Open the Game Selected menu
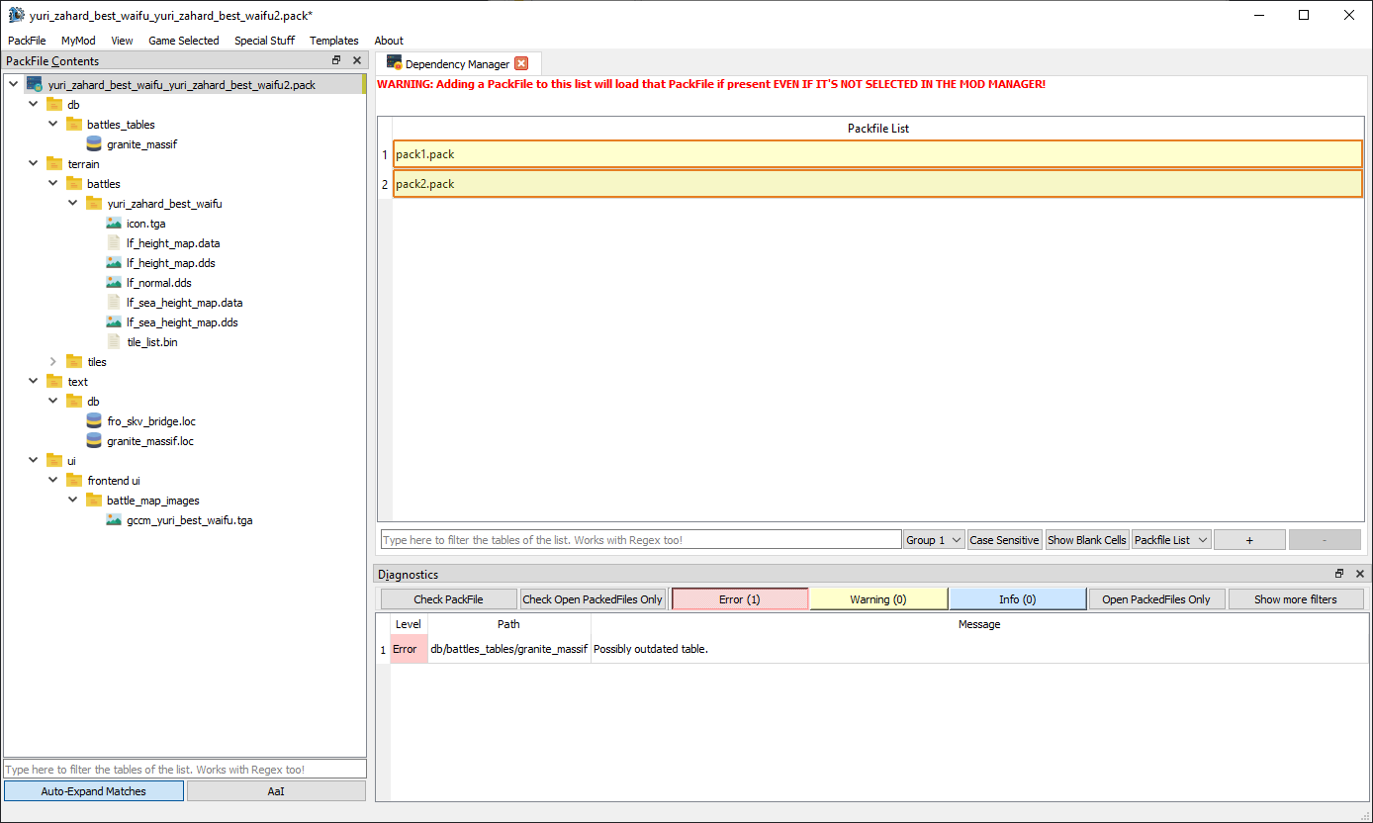The height and width of the screenshot is (823, 1373). (x=184, y=41)
